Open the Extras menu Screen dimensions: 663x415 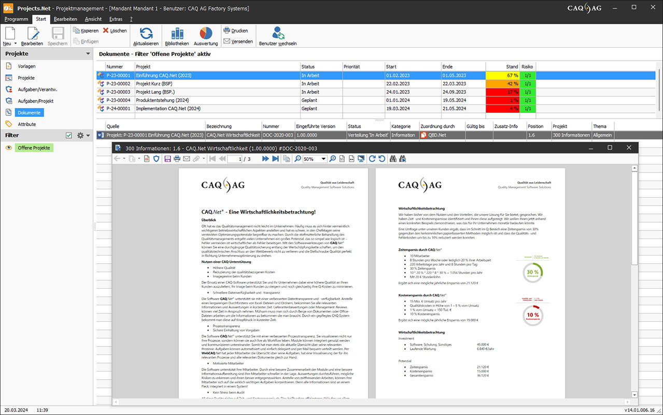[x=116, y=19]
